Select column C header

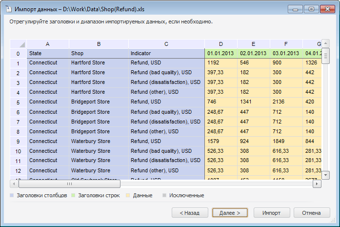coord(166,44)
